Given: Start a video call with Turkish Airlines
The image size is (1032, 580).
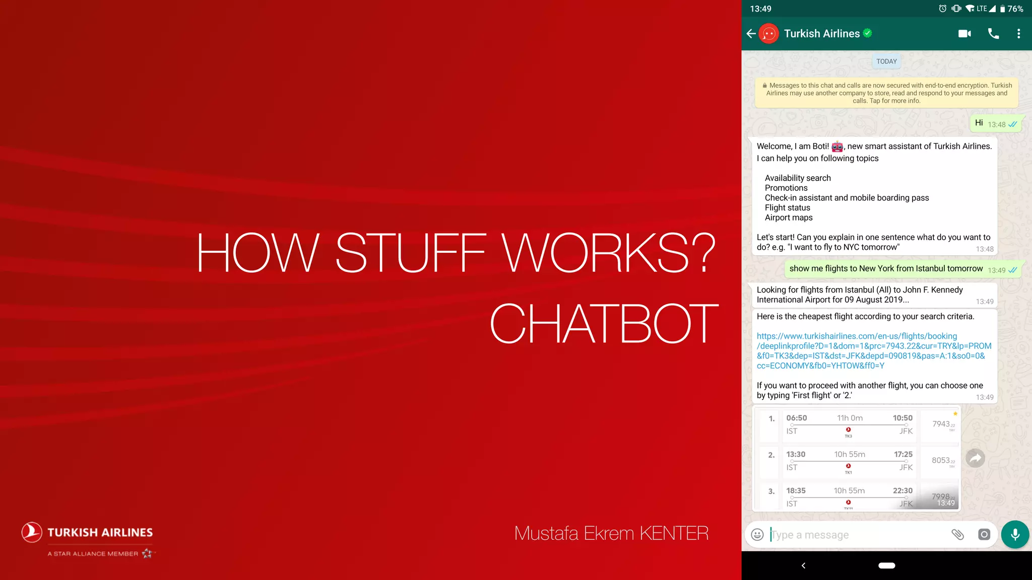Looking at the screenshot, I should point(964,34).
